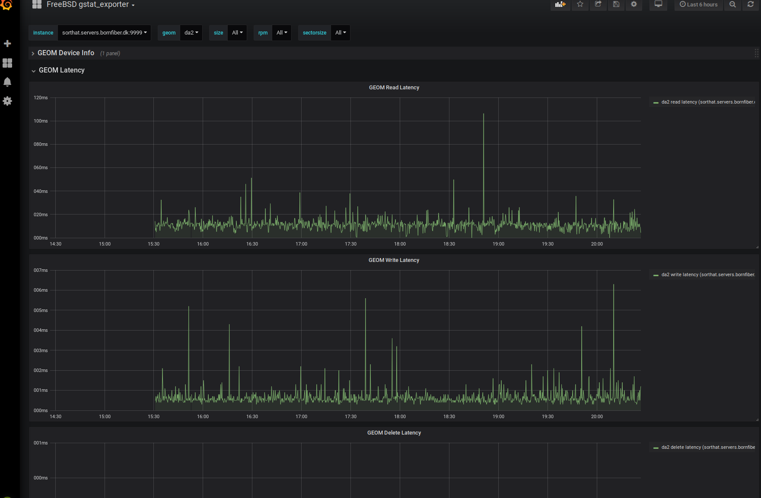
Task: Open Alerting bell in sidebar
Action: (7, 82)
